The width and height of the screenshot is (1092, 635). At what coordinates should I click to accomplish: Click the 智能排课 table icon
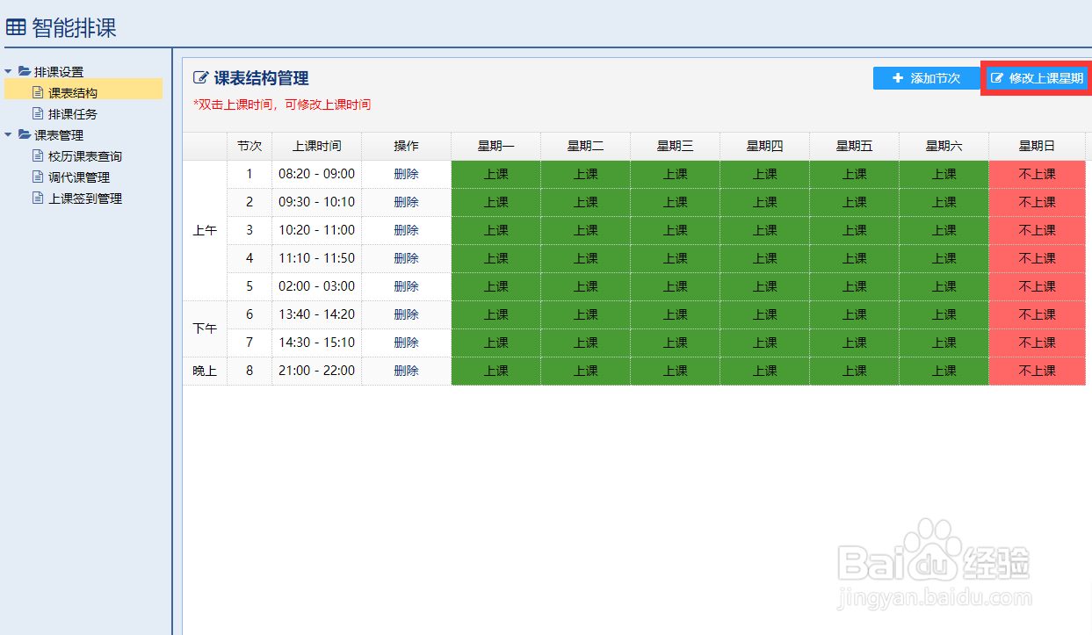(x=16, y=27)
